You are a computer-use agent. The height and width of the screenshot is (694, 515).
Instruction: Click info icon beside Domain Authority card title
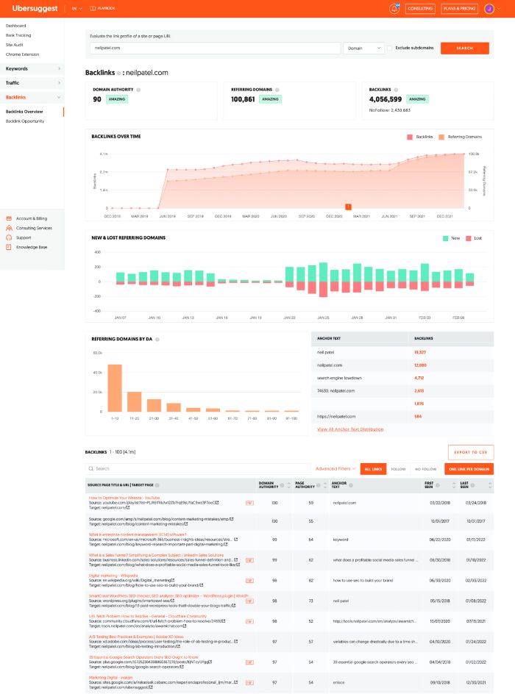[x=138, y=90]
